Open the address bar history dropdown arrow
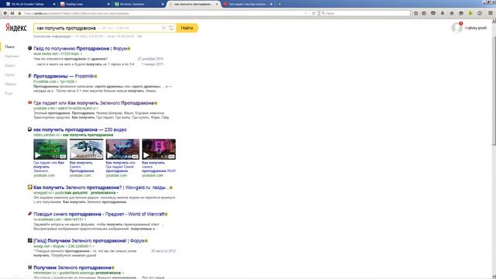Image resolution: width=496 pixels, height=279 pixels. coord(306,13)
